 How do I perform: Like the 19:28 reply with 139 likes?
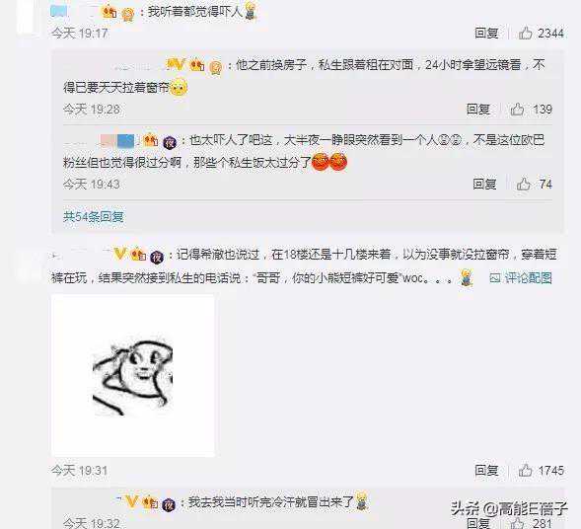click(517, 109)
